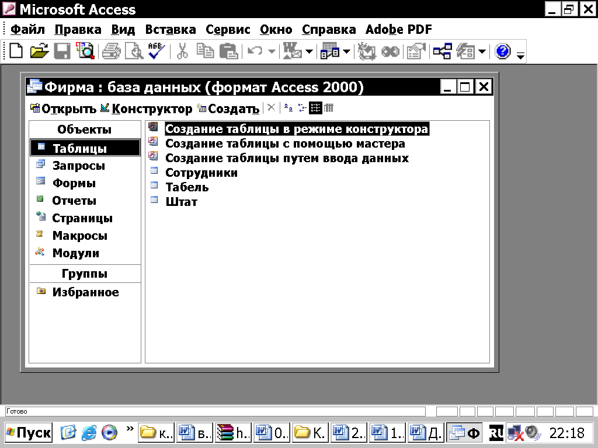Expand the Analyze dropdown arrow

[347, 51]
